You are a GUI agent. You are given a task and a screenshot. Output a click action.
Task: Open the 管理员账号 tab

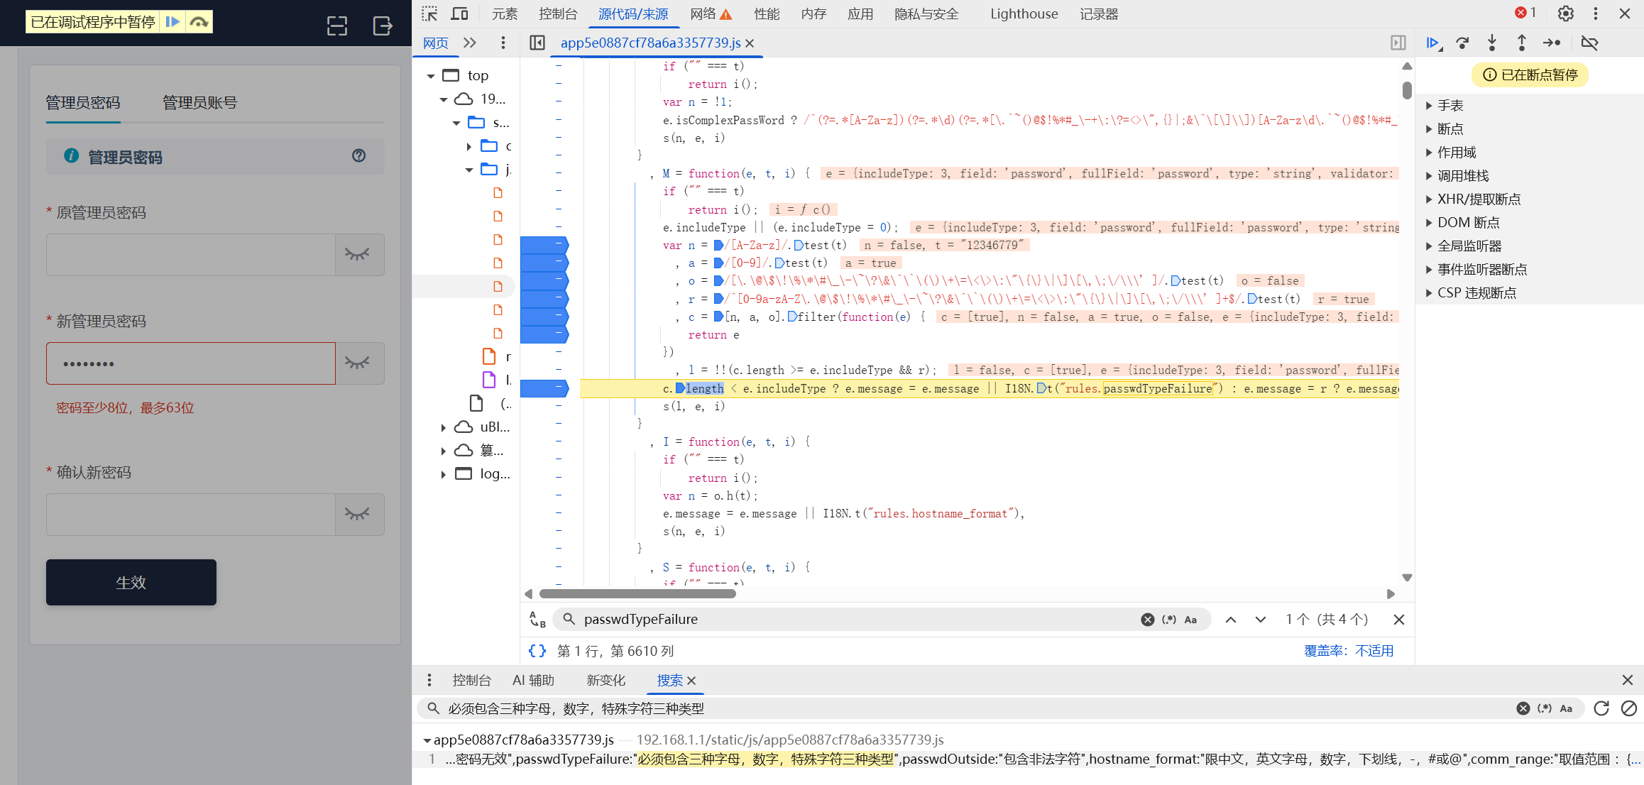(199, 103)
